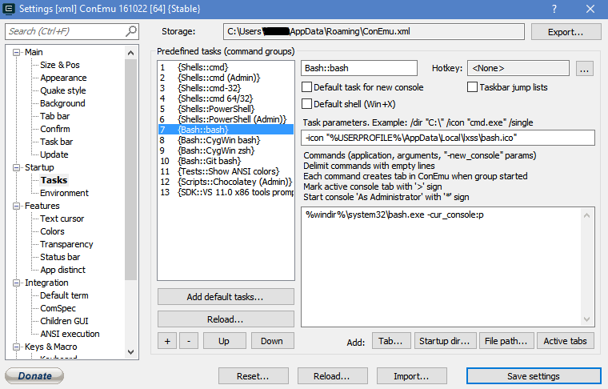Open Task bar settings page
Screen dimensions: 608x389
point(56,142)
